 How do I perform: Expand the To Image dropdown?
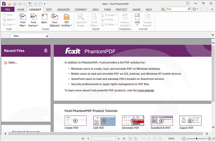[116, 15]
